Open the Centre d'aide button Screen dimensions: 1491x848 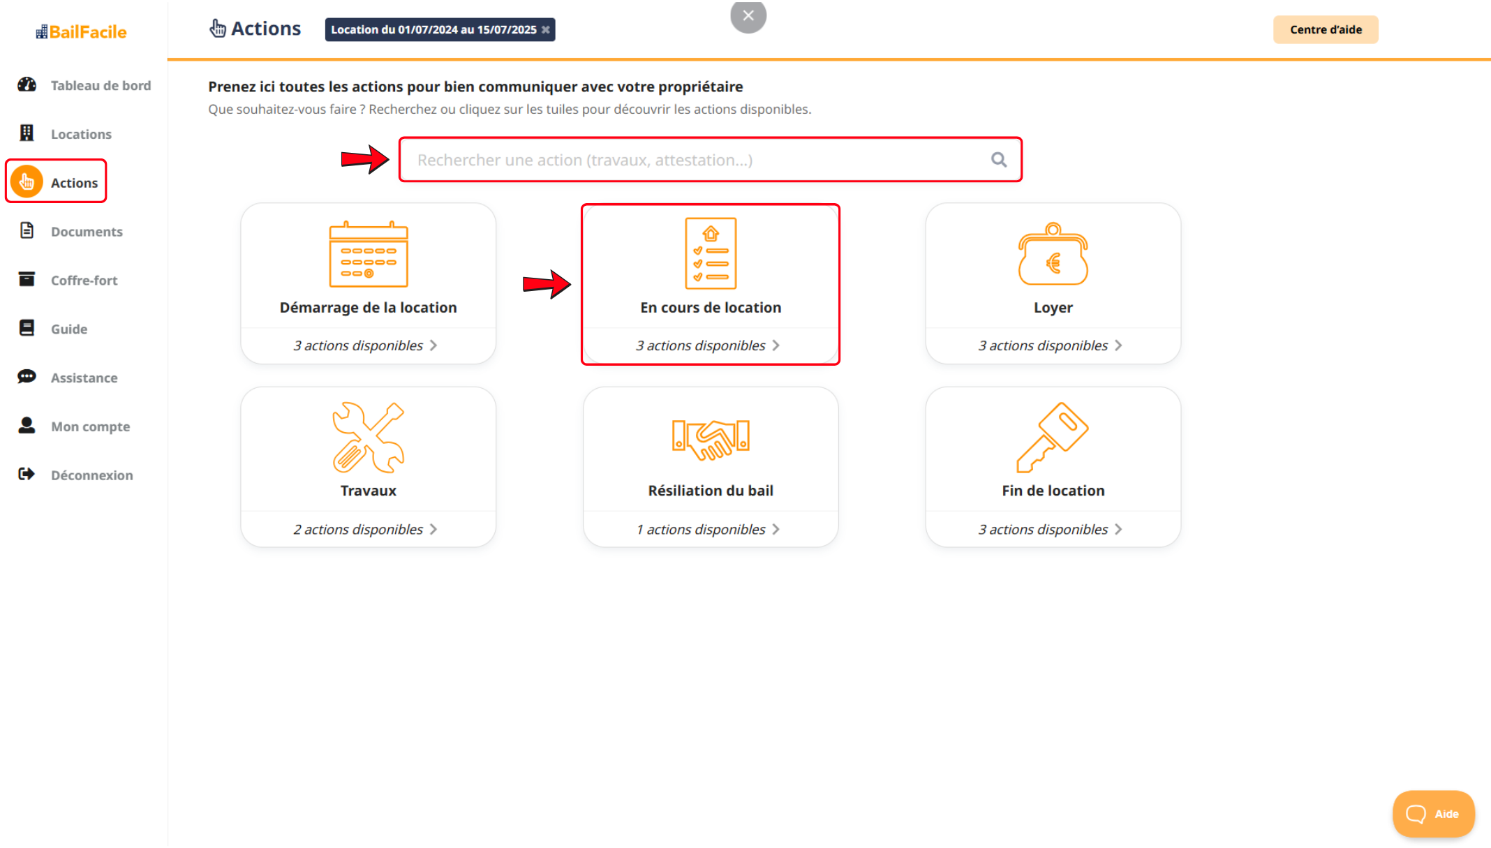click(1325, 29)
